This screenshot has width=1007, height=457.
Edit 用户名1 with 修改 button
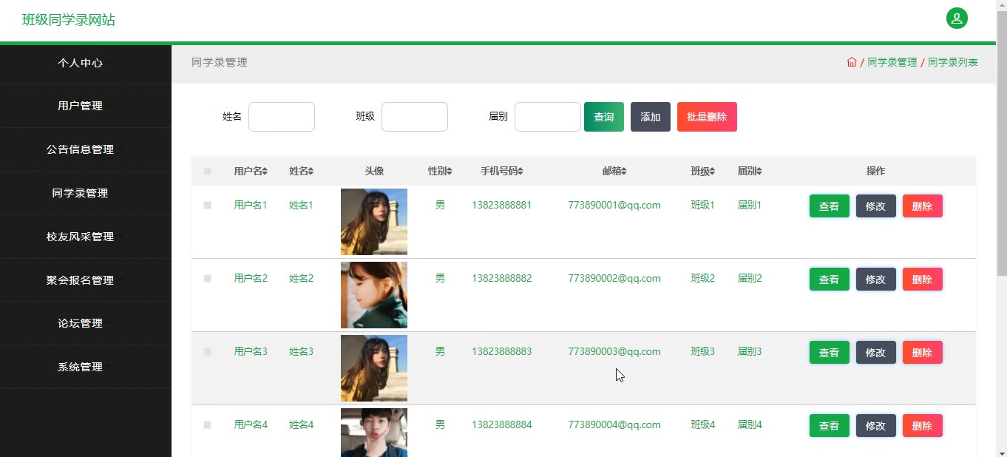pos(876,206)
